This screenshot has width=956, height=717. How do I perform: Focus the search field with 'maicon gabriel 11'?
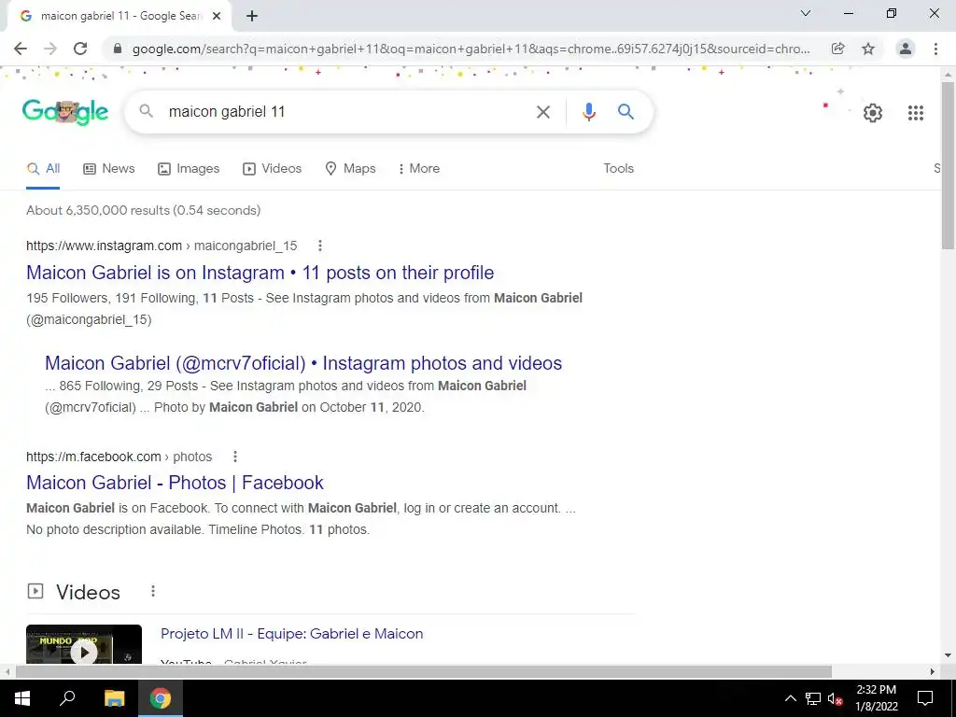(x=347, y=112)
